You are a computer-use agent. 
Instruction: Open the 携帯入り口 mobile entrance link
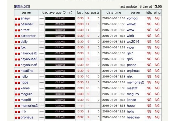[x=22, y=6]
